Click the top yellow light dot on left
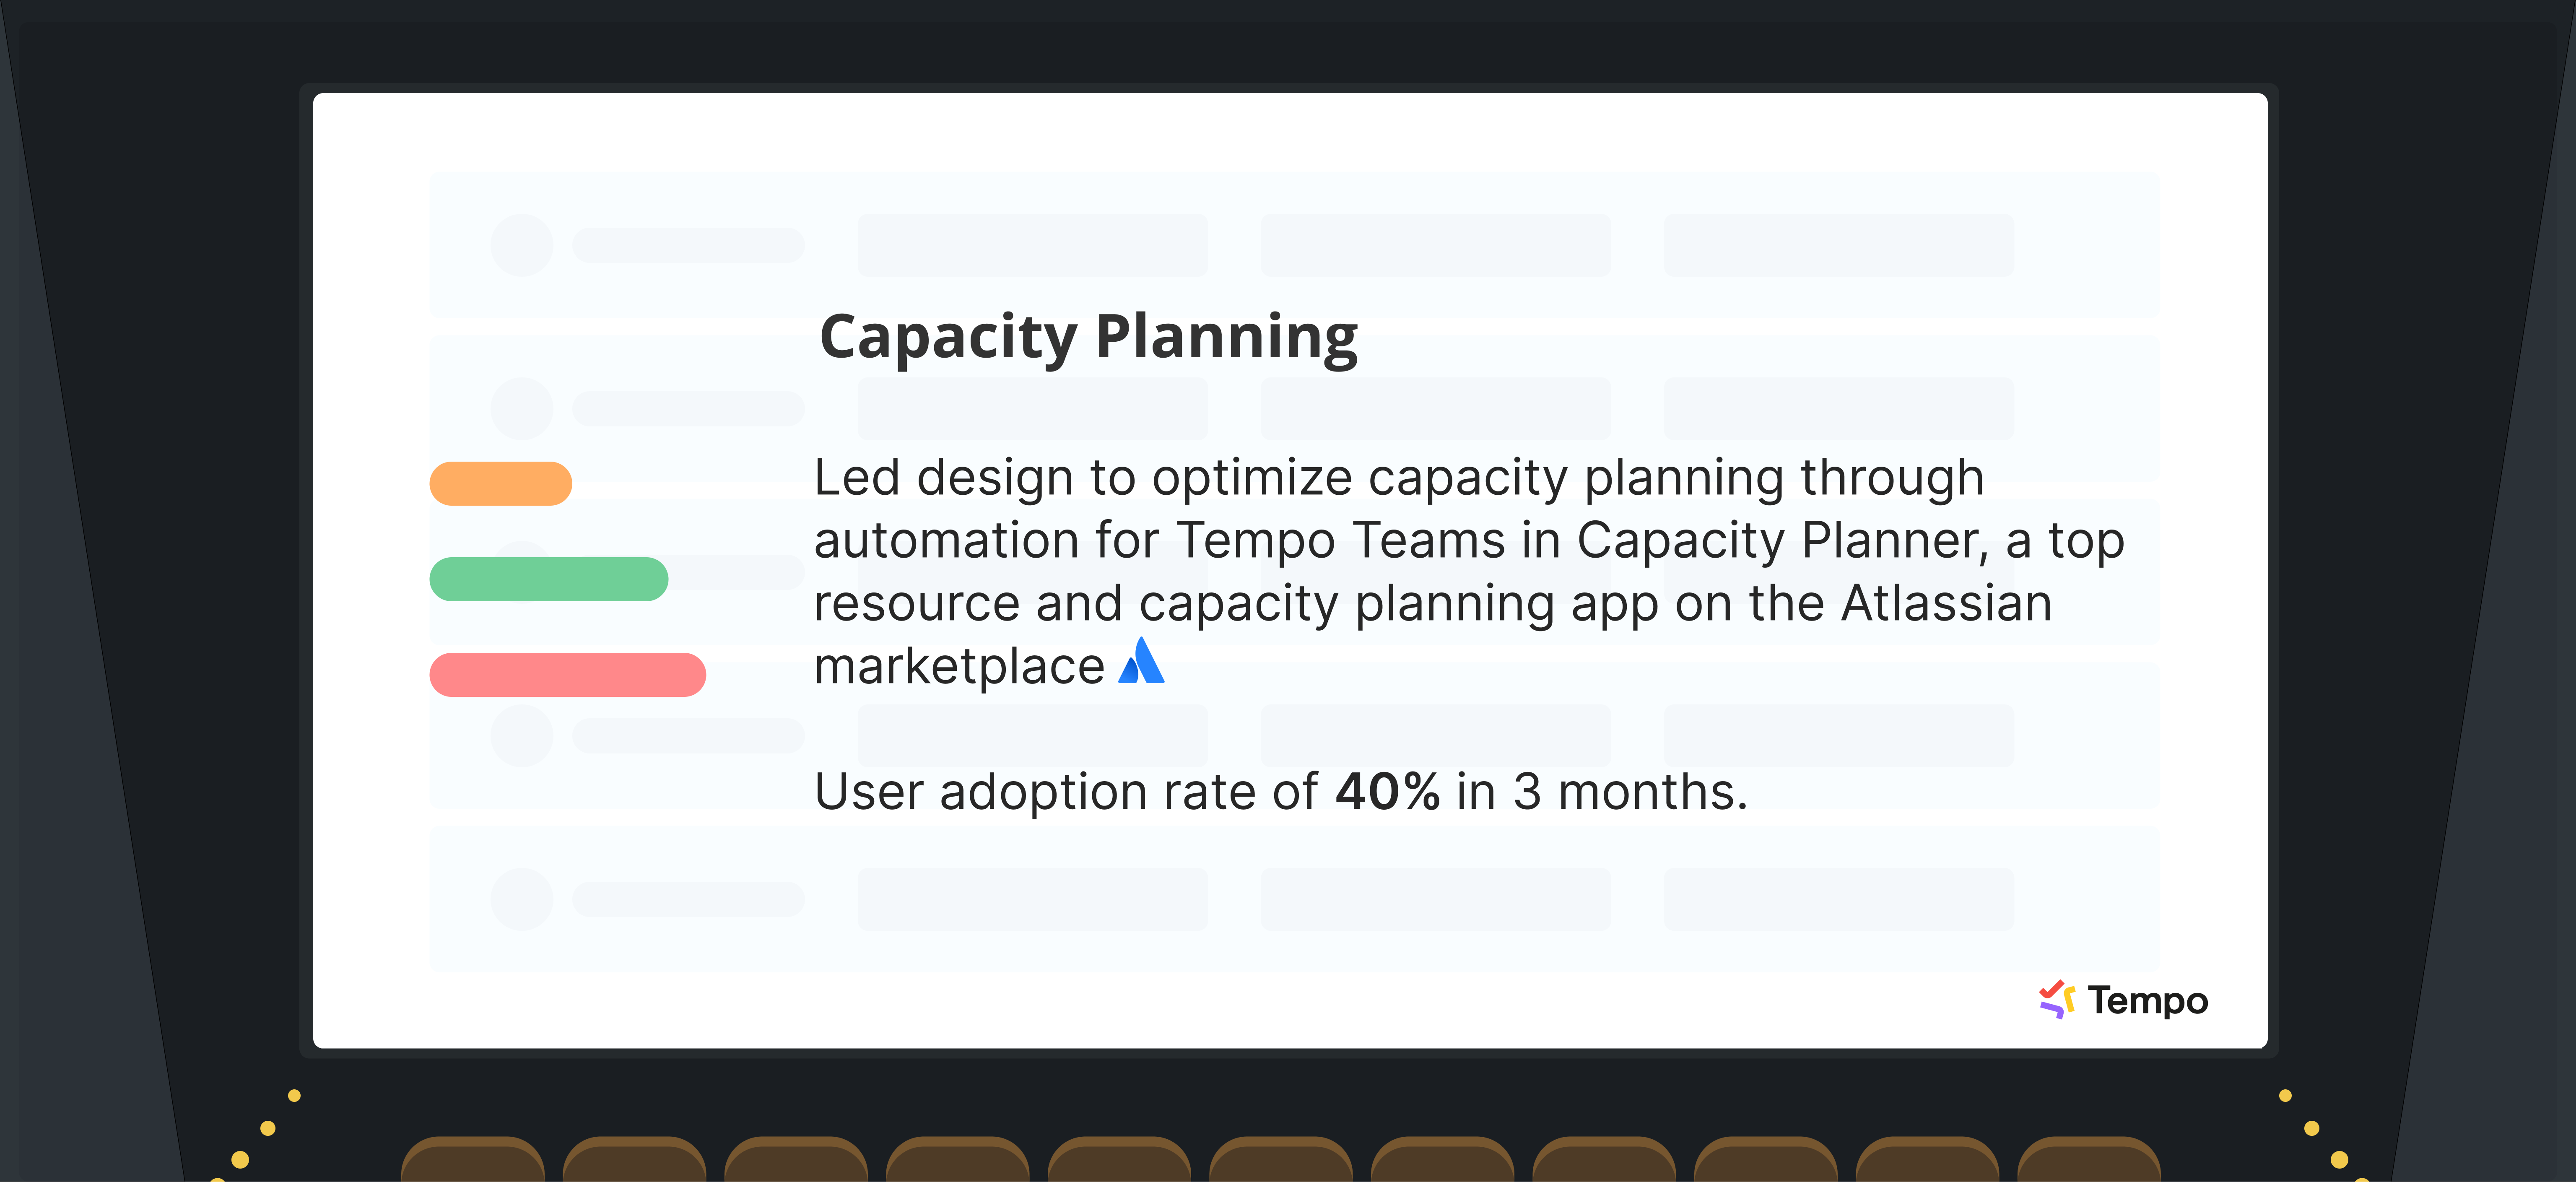Image resolution: width=2576 pixels, height=1182 pixels. coord(294,1095)
